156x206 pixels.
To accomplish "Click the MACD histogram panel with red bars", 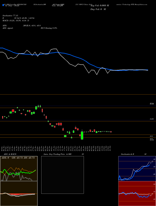I will coord(19,194).
